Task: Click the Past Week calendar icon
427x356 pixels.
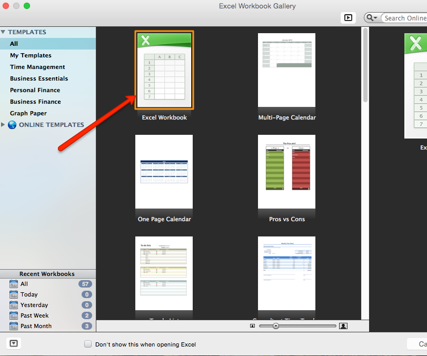Action: point(13,315)
